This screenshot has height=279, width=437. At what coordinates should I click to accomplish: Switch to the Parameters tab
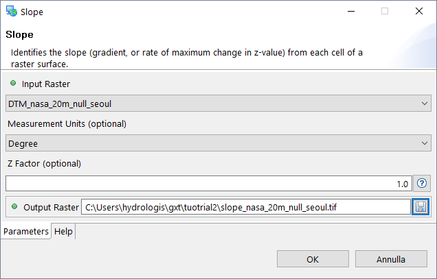click(26, 232)
